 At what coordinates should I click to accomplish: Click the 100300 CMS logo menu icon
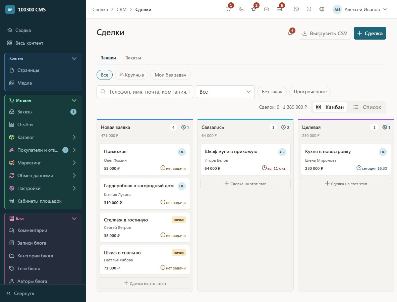10,10
